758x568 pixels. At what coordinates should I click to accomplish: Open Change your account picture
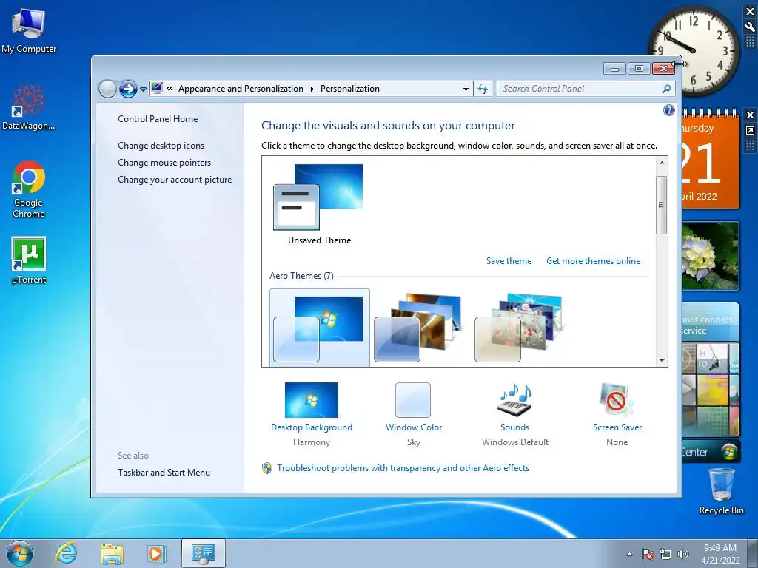tap(175, 180)
